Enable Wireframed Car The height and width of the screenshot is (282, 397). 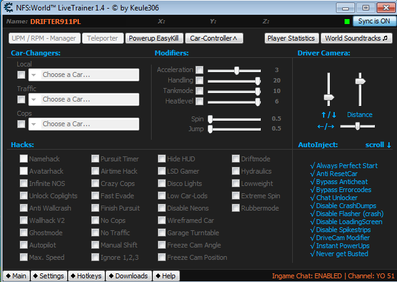(x=162, y=220)
